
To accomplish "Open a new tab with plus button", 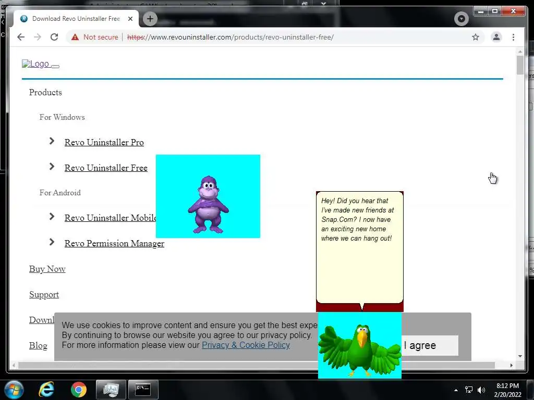I will pyautogui.click(x=150, y=19).
